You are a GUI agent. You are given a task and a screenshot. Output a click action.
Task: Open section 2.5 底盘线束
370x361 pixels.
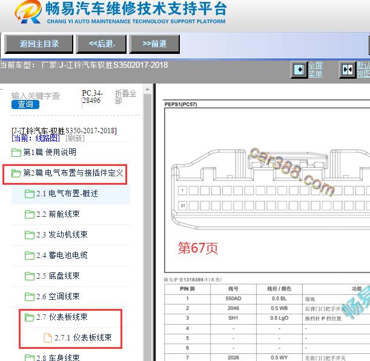58,276
